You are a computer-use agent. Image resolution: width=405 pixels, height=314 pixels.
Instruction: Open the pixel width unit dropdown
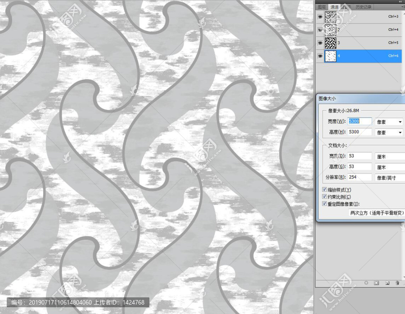point(389,121)
